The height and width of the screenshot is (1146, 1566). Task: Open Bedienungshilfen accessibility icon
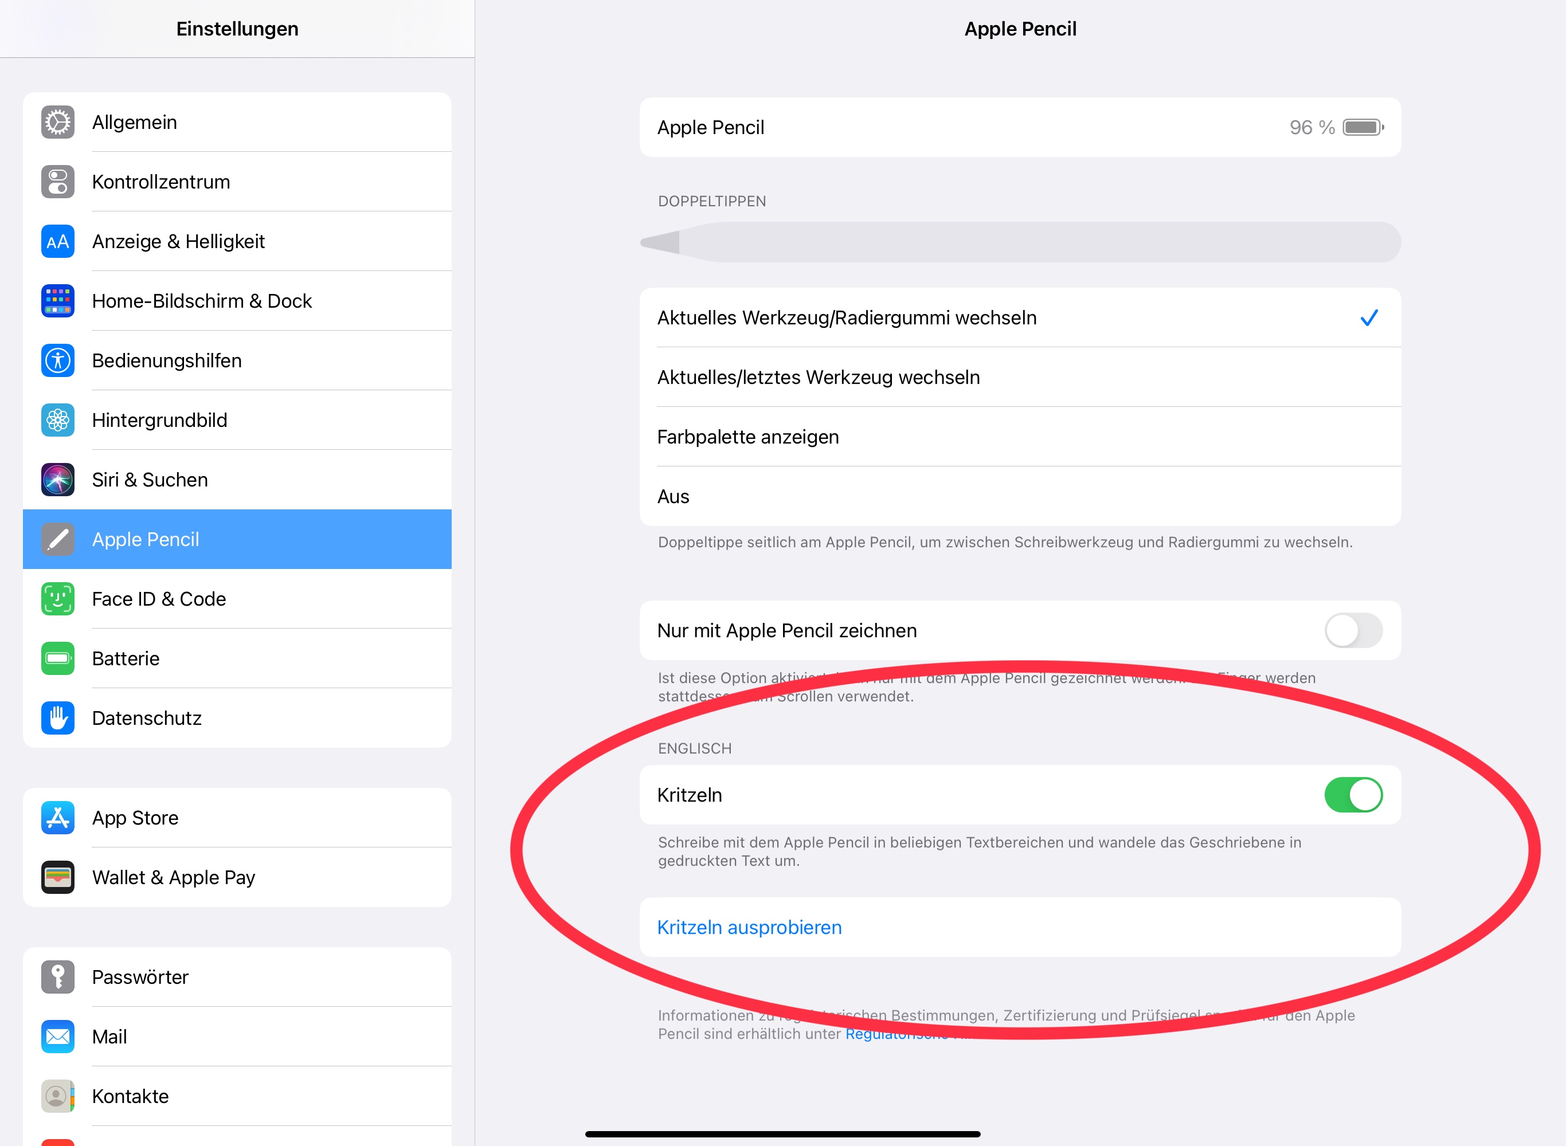click(57, 361)
